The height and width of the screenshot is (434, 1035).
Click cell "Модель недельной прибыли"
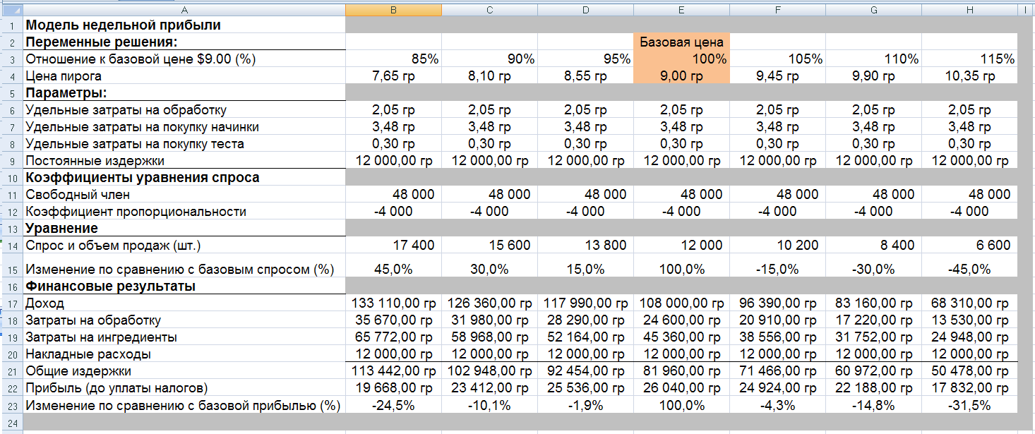[184, 25]
